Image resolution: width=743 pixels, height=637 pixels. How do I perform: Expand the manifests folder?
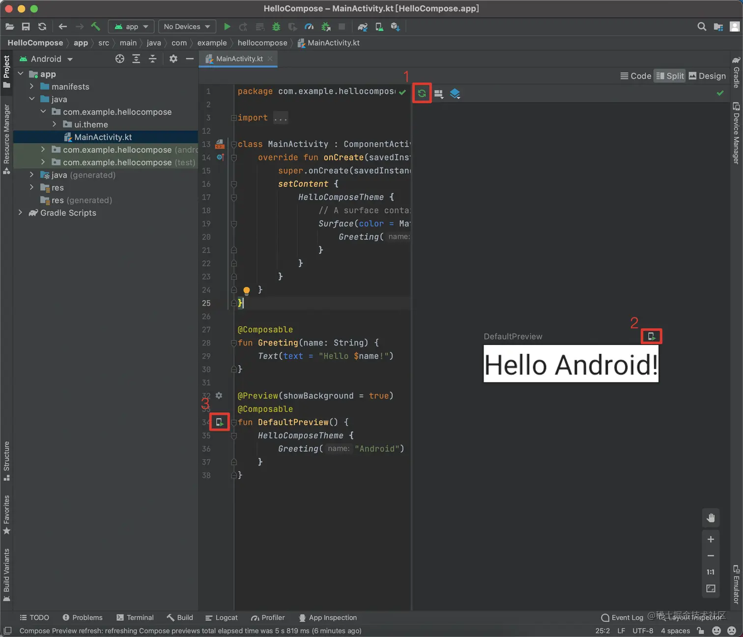click(31, 87)
